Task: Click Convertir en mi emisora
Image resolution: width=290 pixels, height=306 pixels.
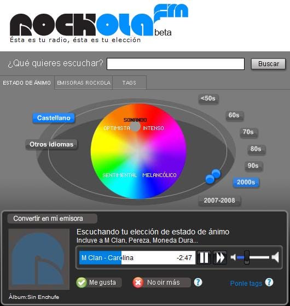Action: 52,219
